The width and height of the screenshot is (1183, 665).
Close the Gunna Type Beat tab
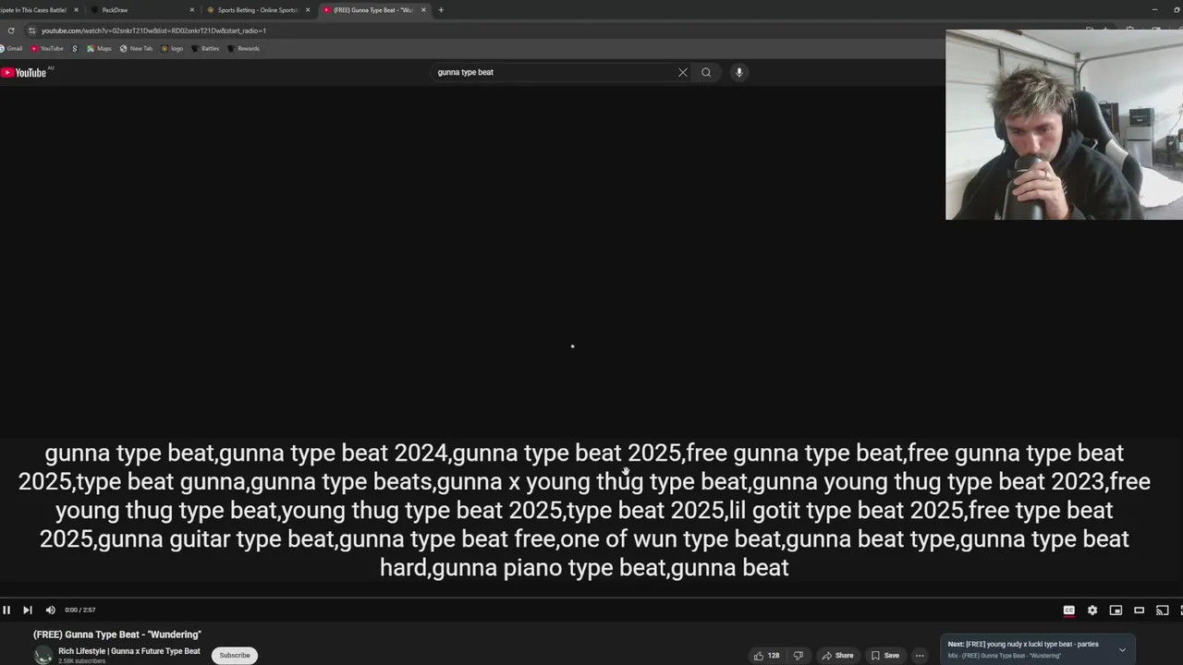coord(423,10)
